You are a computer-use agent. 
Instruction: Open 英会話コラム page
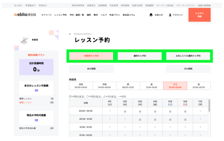[129, 15]
